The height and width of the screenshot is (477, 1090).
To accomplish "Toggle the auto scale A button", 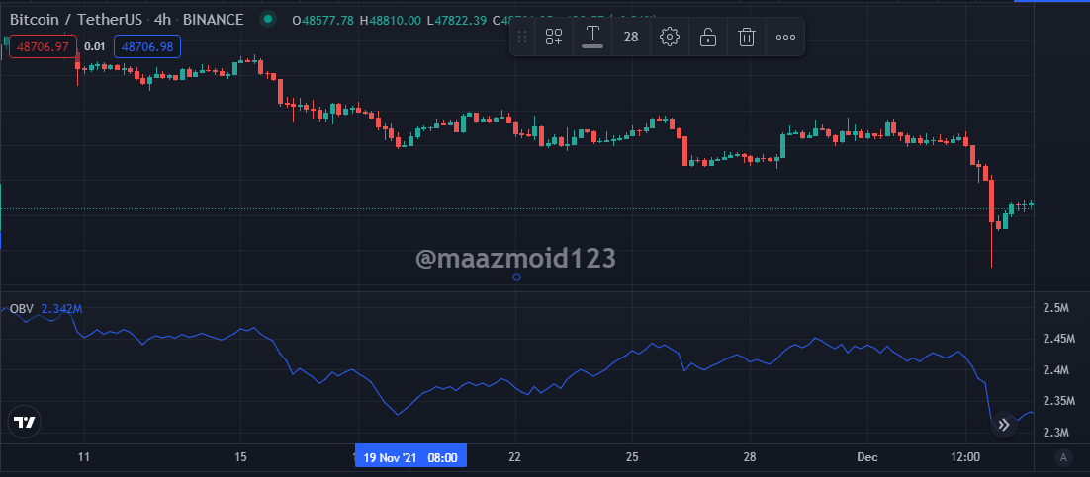I will [x=1062, y=457].
